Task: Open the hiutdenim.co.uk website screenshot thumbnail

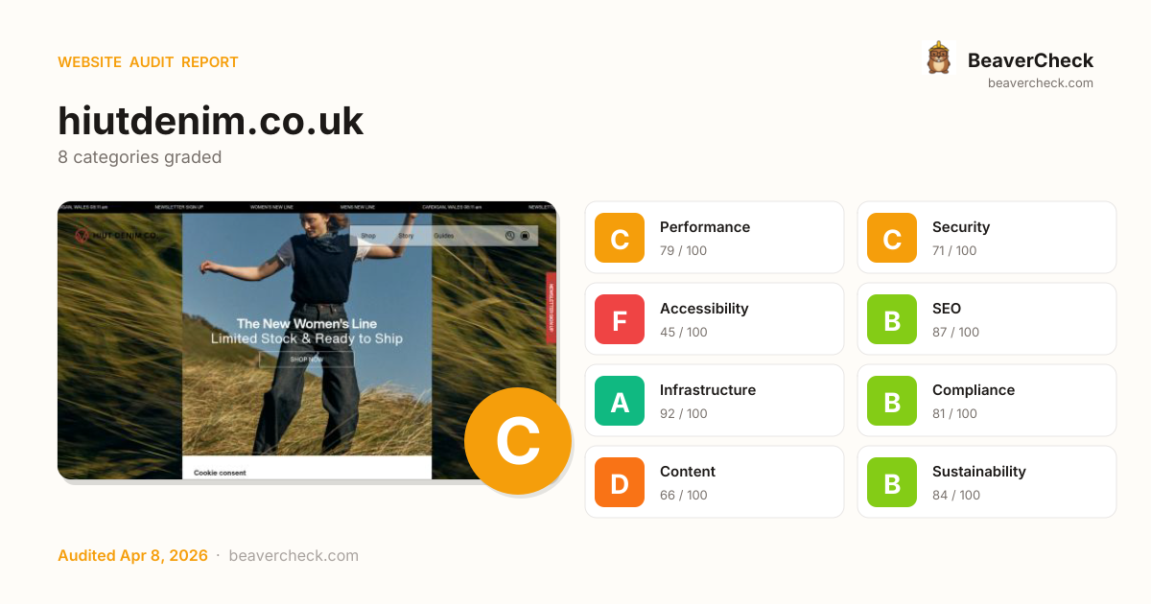Action: coord(307,340)
